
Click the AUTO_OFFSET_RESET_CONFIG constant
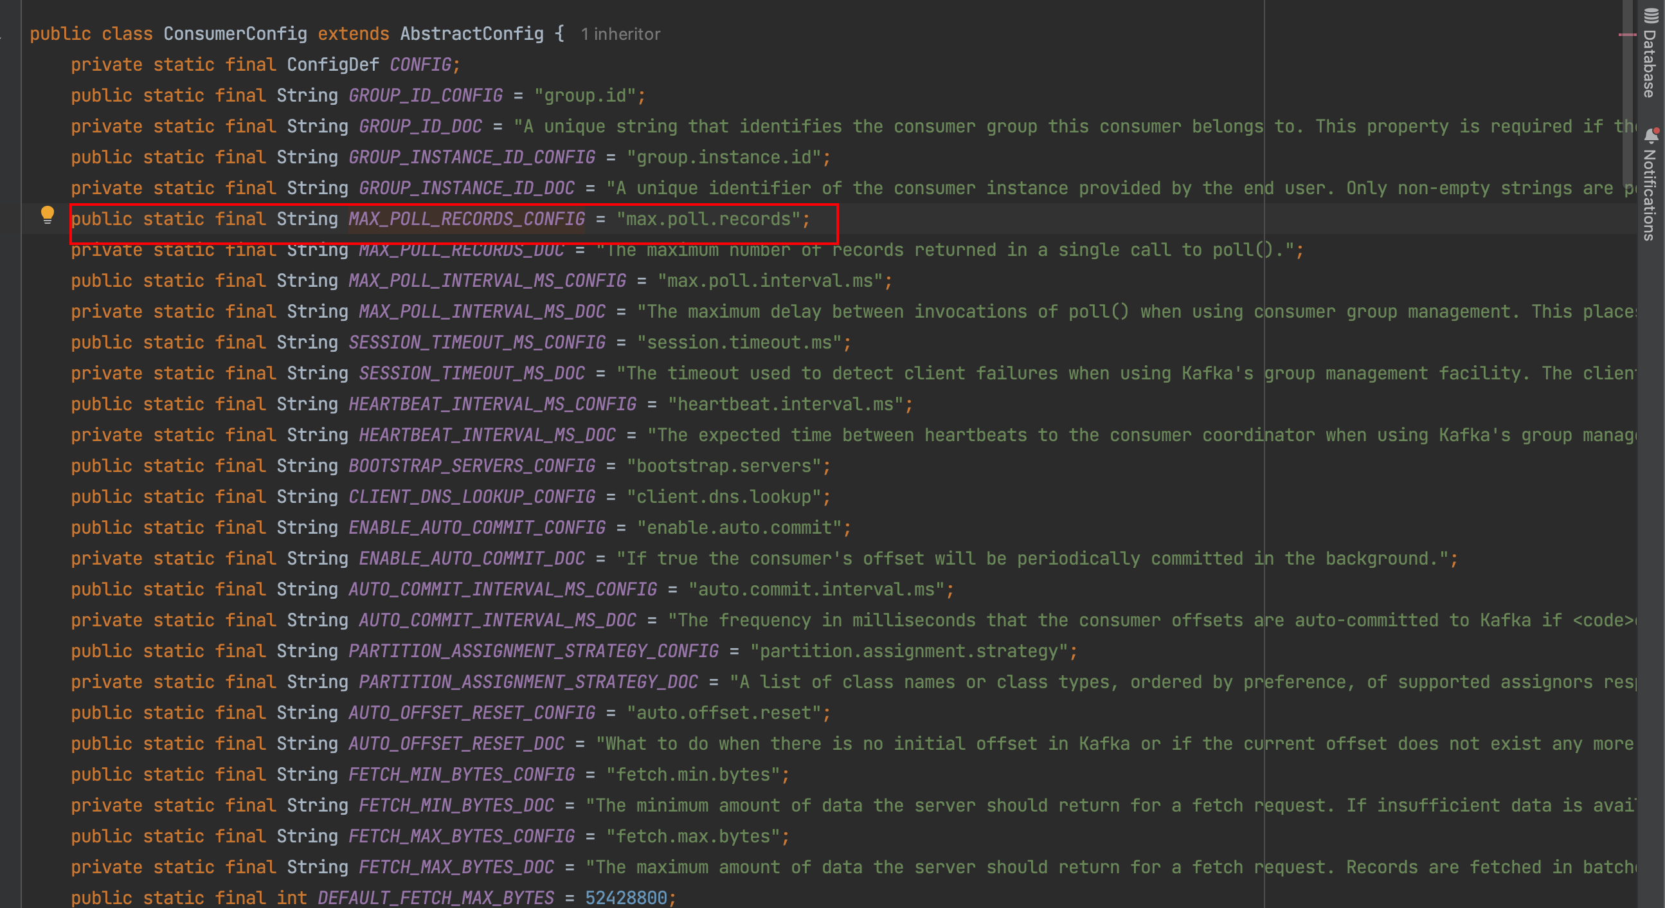pos(471,713)
